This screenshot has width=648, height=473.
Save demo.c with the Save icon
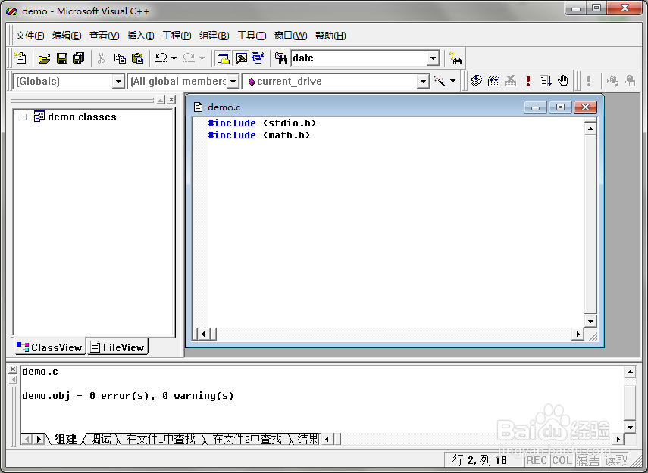(x=62, y=58)
